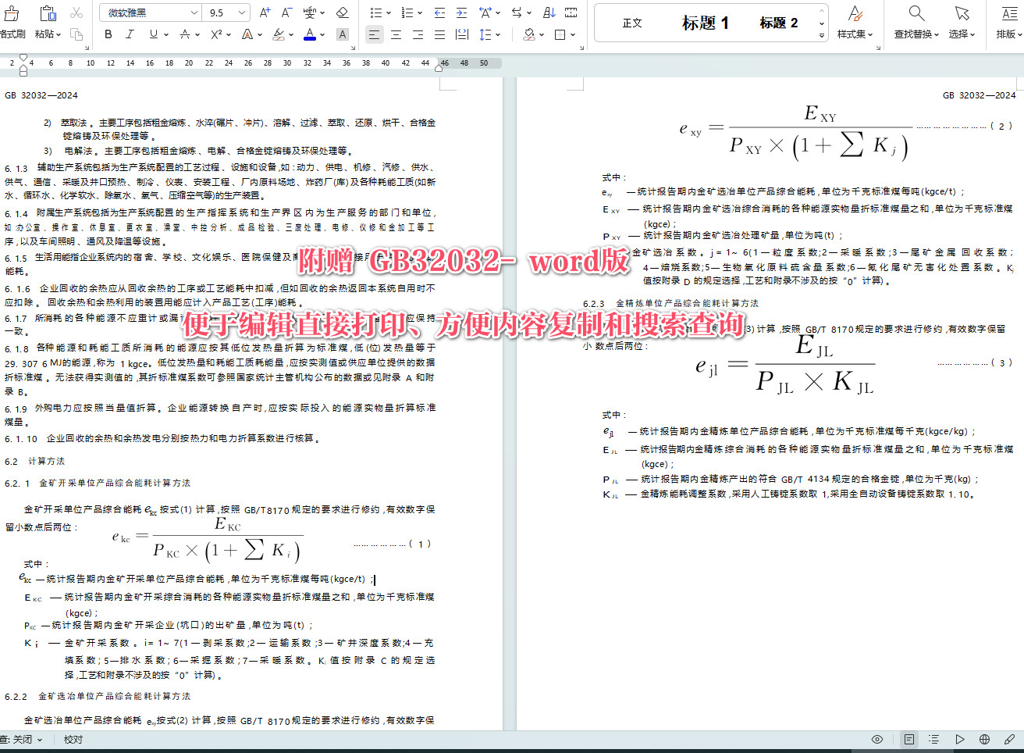The width and height of the screenshot is (1024, 753).
Task: Click the 校对 proofread button
Action: click(x=72, y=739)
